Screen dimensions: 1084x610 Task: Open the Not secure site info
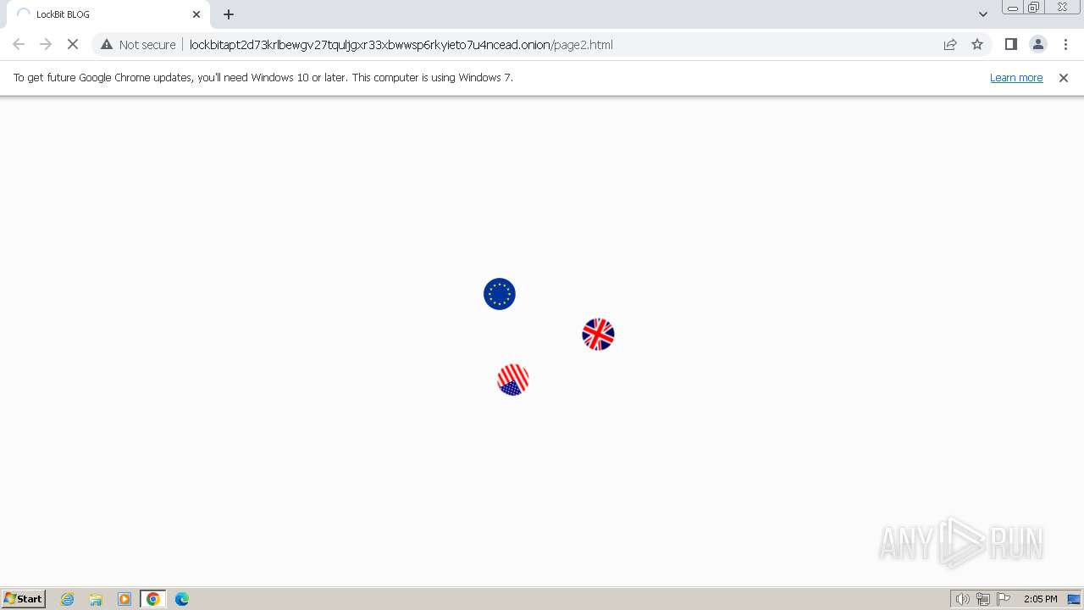click(138, 44)
